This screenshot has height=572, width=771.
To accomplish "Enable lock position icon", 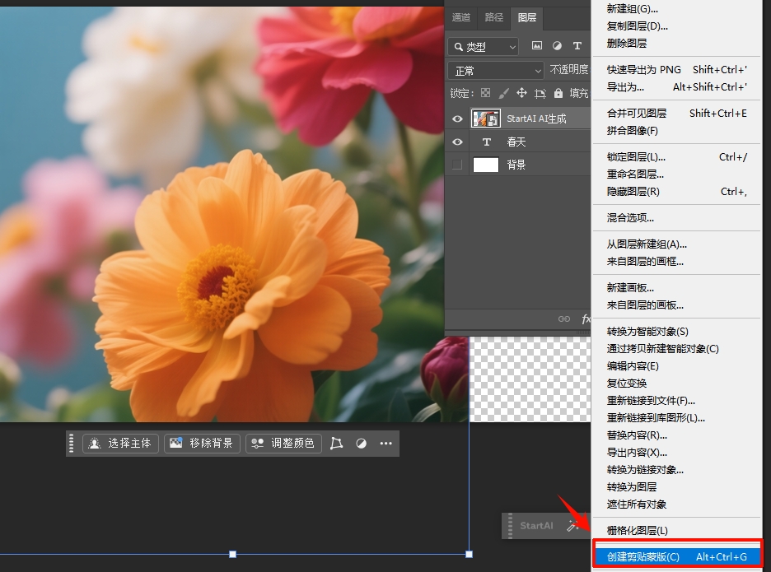I will (x=522, y=93).
